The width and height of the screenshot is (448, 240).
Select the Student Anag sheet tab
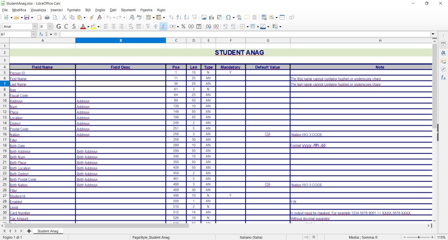pos(48,231)
